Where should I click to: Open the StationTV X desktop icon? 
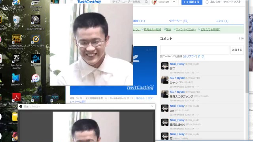(x=17, y=80)
